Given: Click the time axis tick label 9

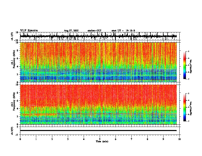Looking at the screenshot, I should (163, 139).
